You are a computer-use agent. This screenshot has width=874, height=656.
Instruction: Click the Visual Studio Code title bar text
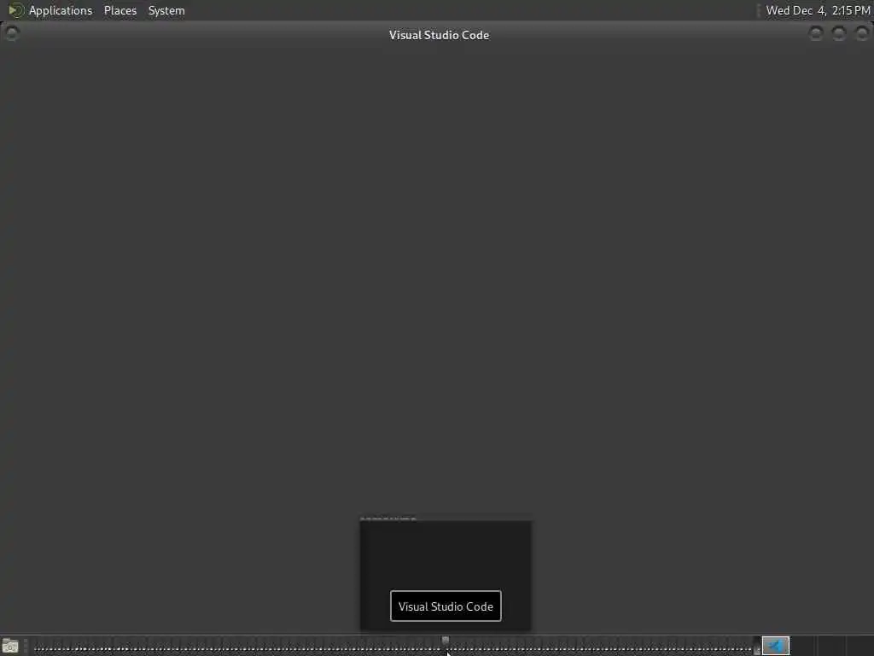click(439, 35)
